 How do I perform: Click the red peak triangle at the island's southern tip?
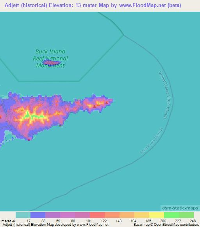pos(29,140)
